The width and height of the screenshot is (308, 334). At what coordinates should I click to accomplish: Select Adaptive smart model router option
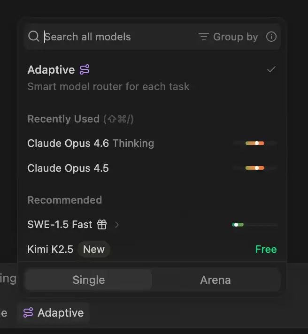(x=152, y=78)
